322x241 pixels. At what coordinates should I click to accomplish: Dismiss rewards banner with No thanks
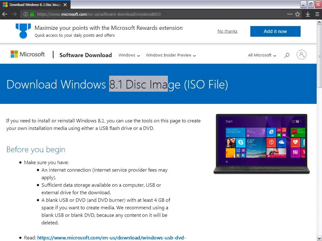coord(227,31)
